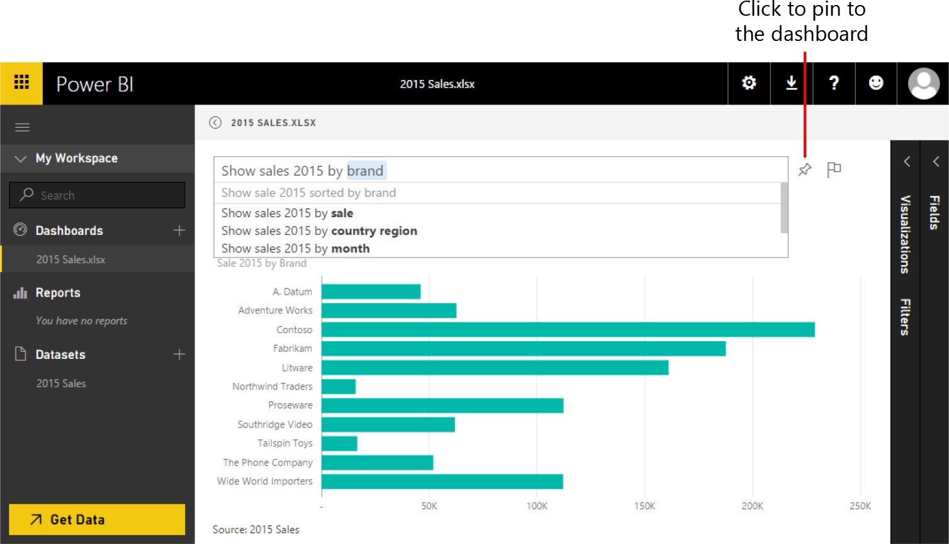
Task: Choose suggestion Show sale 2015 sorted by brand
Action: click(x=308, y=193)
